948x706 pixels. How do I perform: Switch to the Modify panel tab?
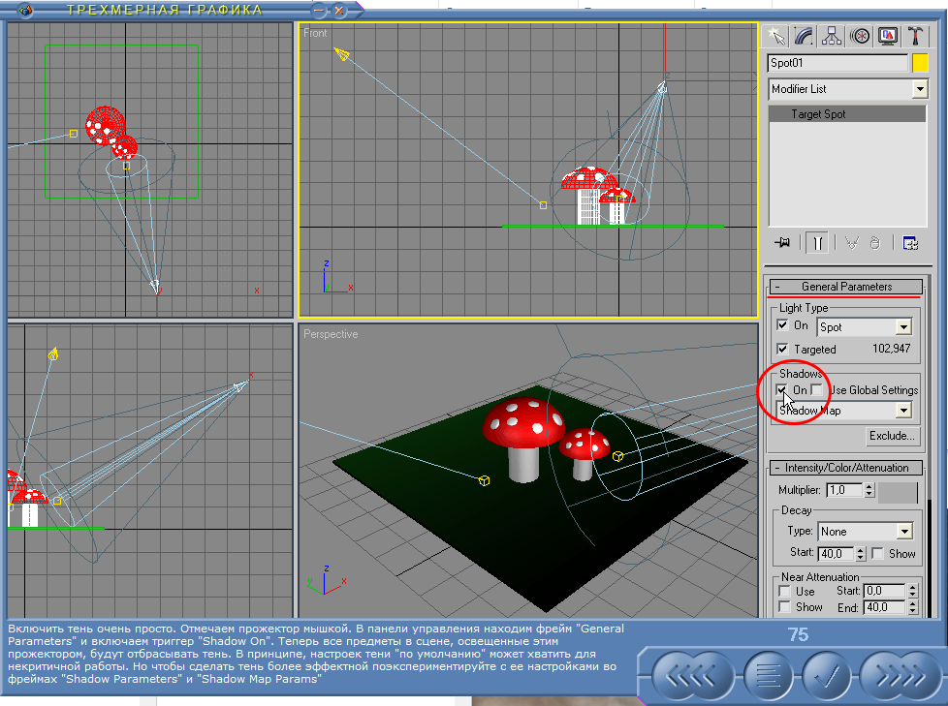804,36
